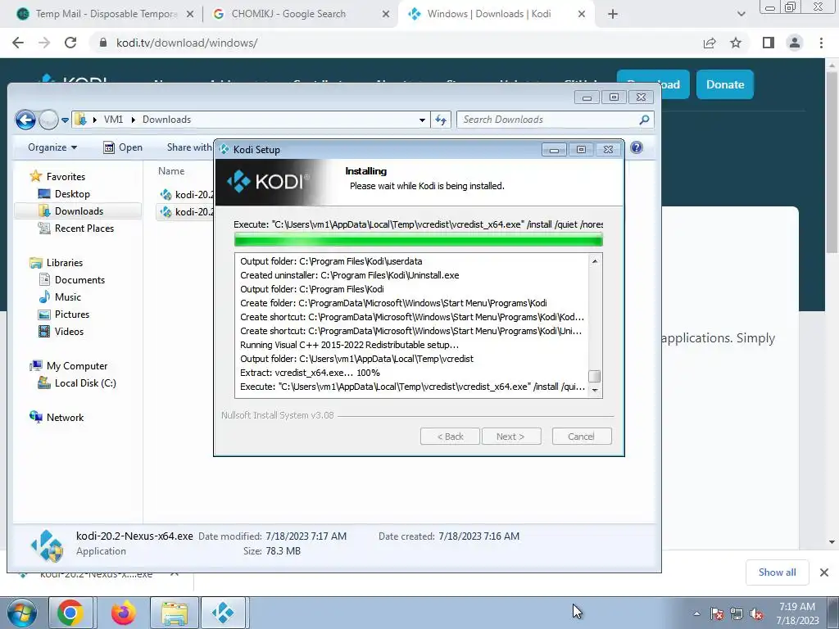
Task: Click the Back button in Kodi Setup
Action: 450,437
